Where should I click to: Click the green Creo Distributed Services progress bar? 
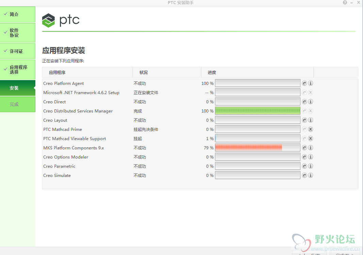258,111
